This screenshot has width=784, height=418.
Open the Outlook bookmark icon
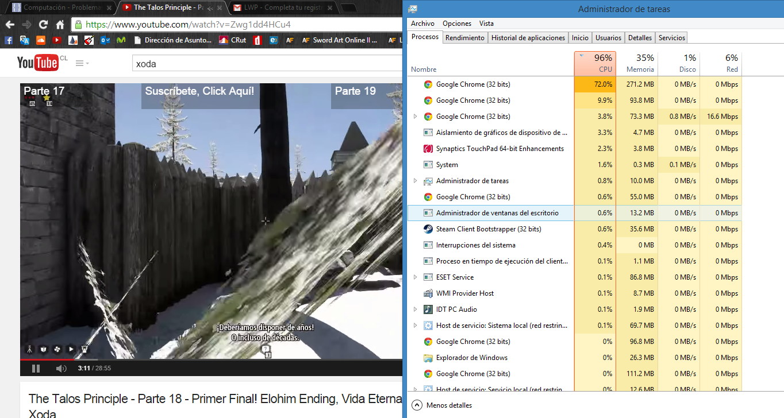pos(105,40)
